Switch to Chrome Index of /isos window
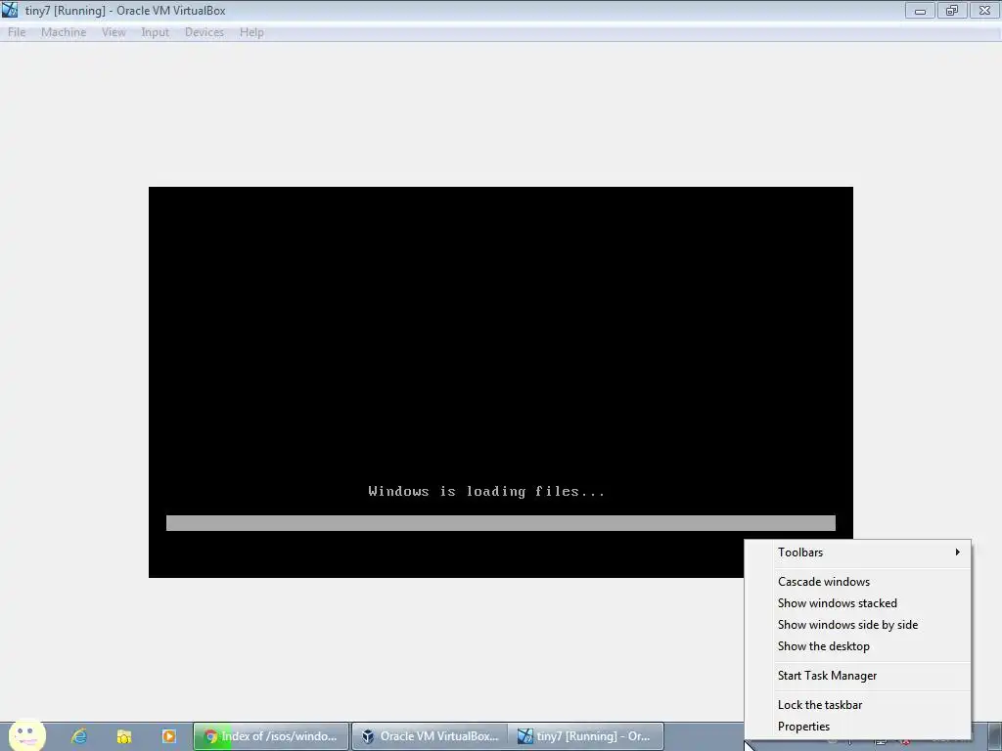The width and height of the screenshot is (1002, 751). (x=271, y=736)
